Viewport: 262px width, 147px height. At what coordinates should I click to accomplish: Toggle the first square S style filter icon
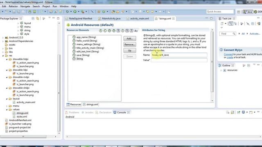click(x=118, y=31)
